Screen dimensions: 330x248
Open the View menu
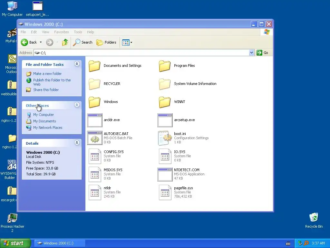[x=45, y=32]
